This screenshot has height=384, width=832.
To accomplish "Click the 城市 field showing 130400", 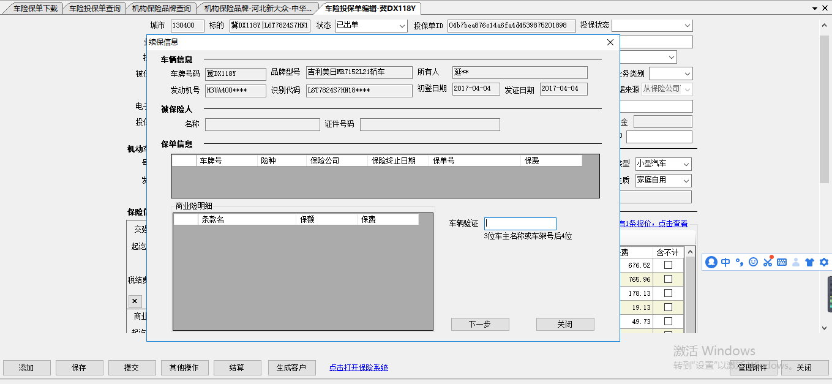I will pyautogui.click(x=187, y=26).
